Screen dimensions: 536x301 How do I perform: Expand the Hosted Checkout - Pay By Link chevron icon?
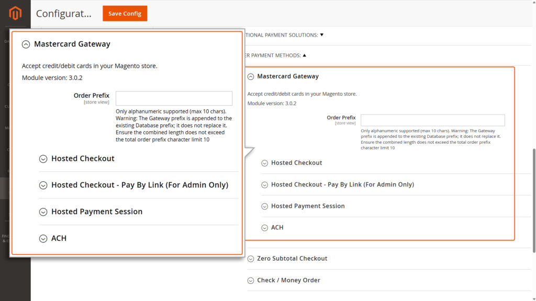[43, 185]
